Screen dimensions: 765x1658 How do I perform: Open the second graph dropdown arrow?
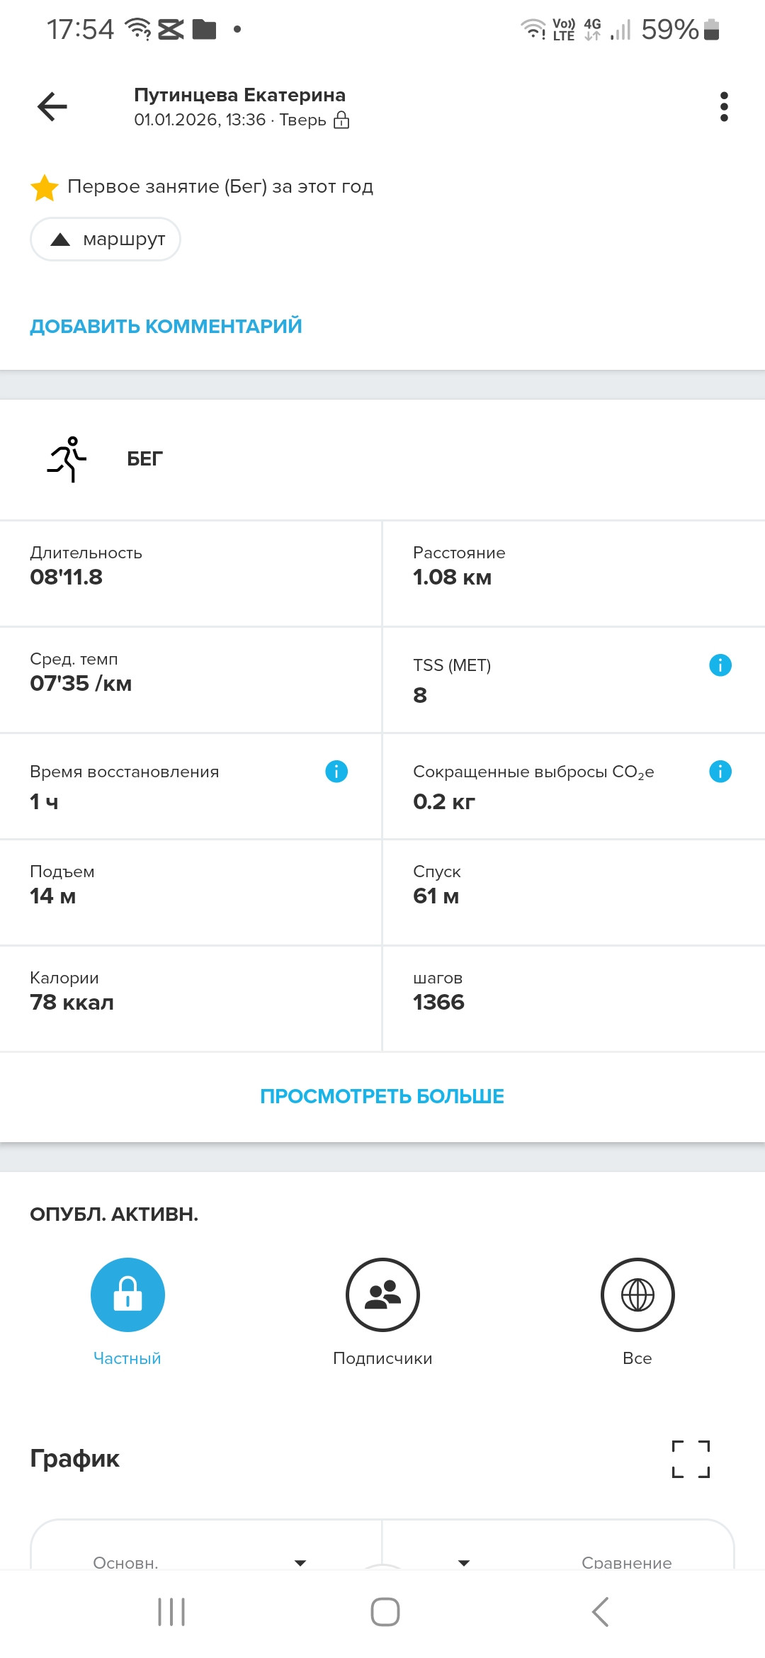tap(464, 1563)
